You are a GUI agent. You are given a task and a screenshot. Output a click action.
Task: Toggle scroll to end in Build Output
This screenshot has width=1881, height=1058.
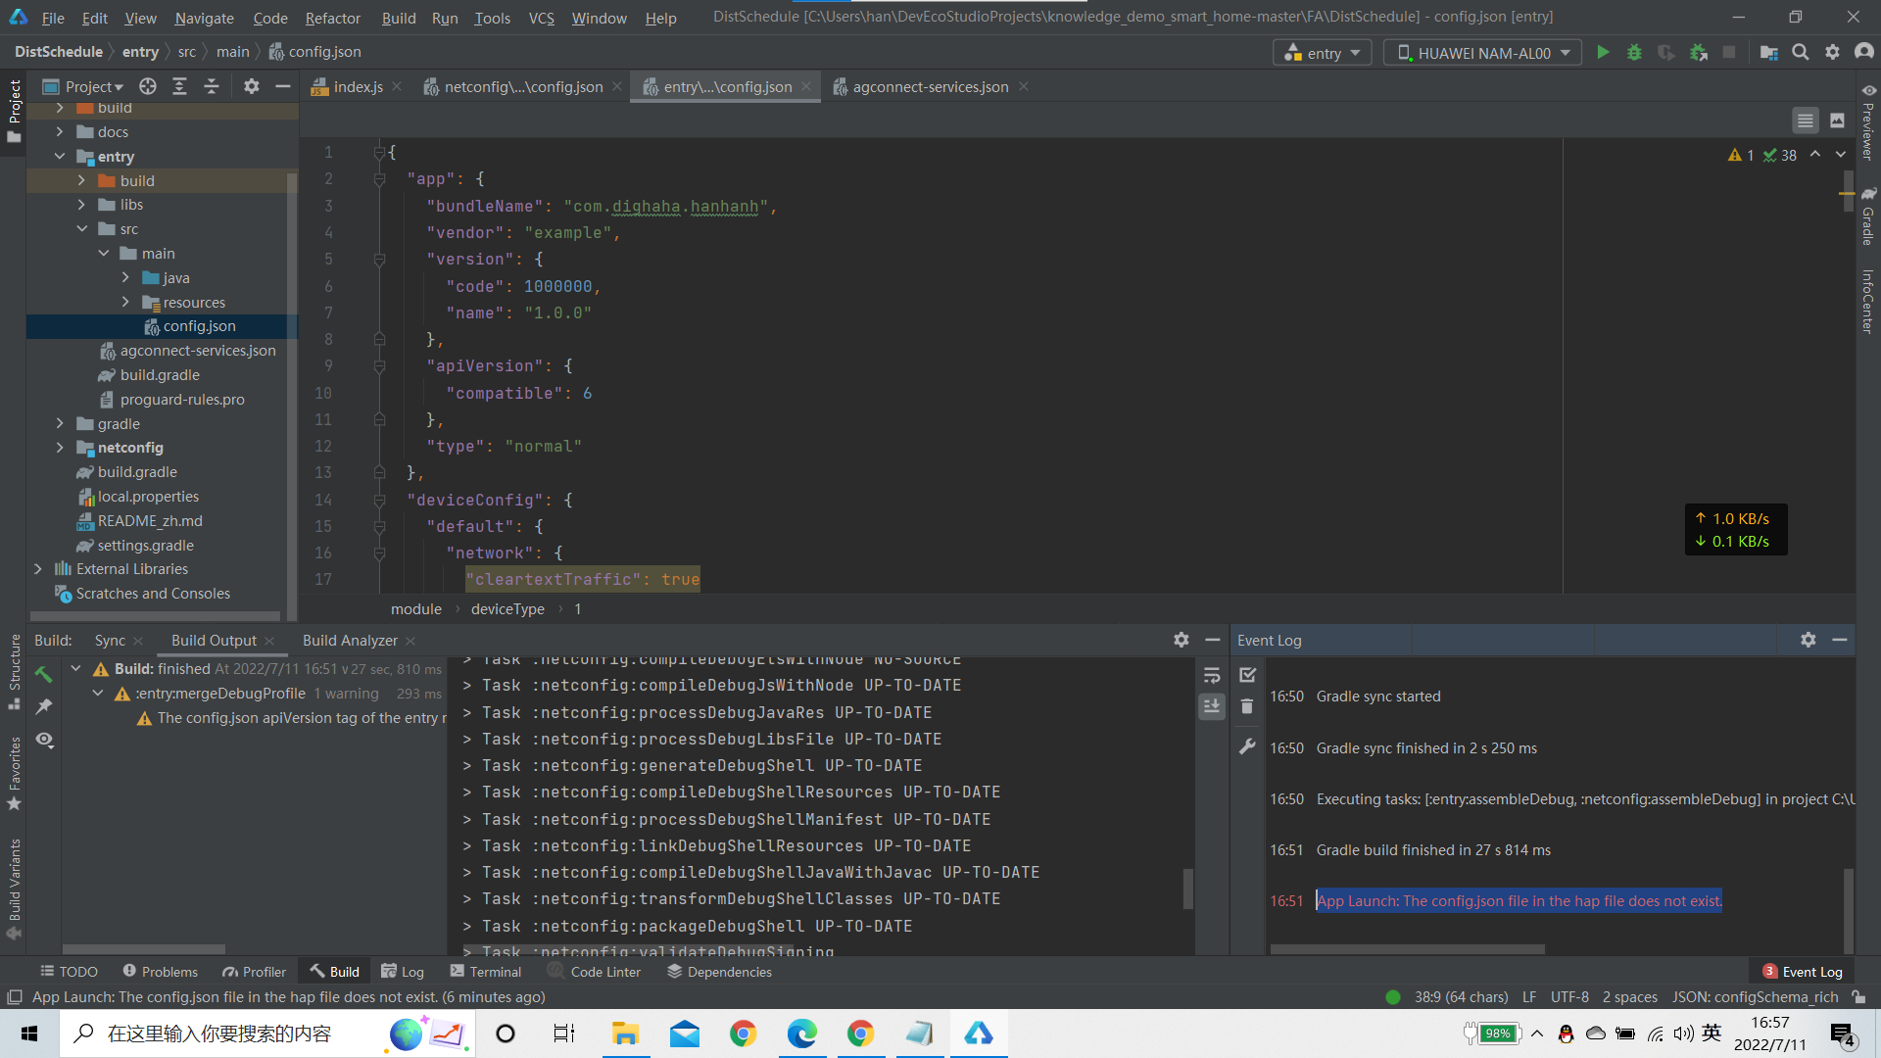(x=1212, y=706)
